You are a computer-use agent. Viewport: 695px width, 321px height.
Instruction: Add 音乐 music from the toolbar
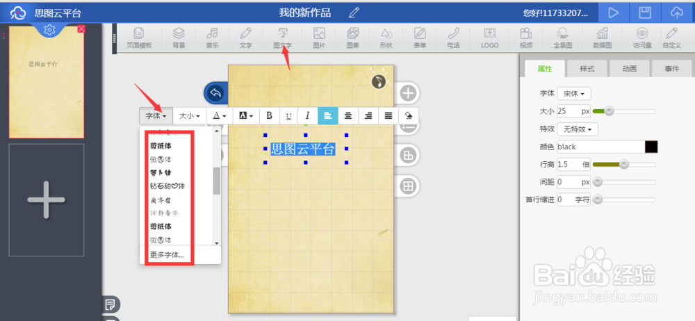point(212,38)
